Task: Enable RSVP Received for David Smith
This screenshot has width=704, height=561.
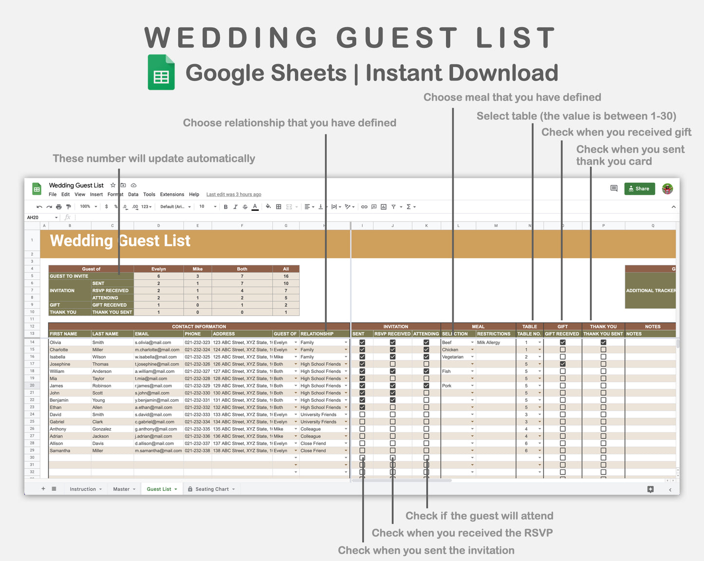Action: [392, 414]
